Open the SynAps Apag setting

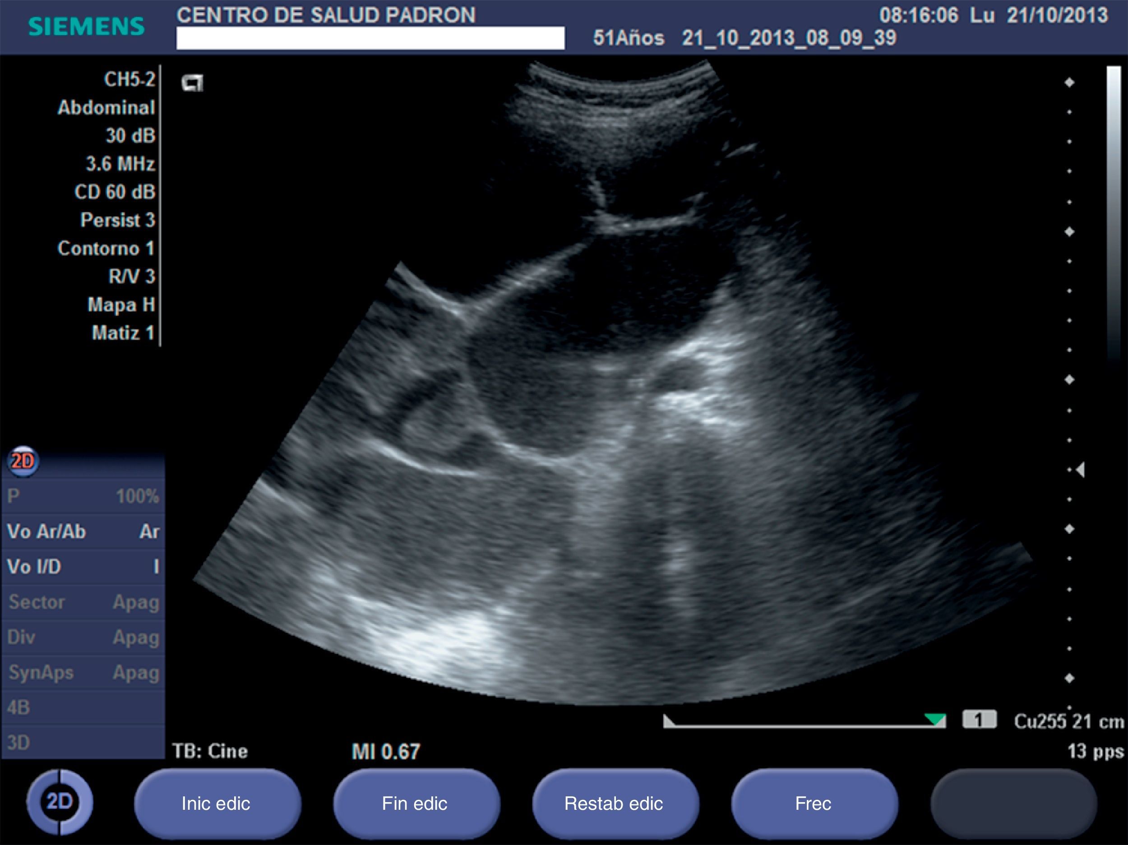(83, 672)
